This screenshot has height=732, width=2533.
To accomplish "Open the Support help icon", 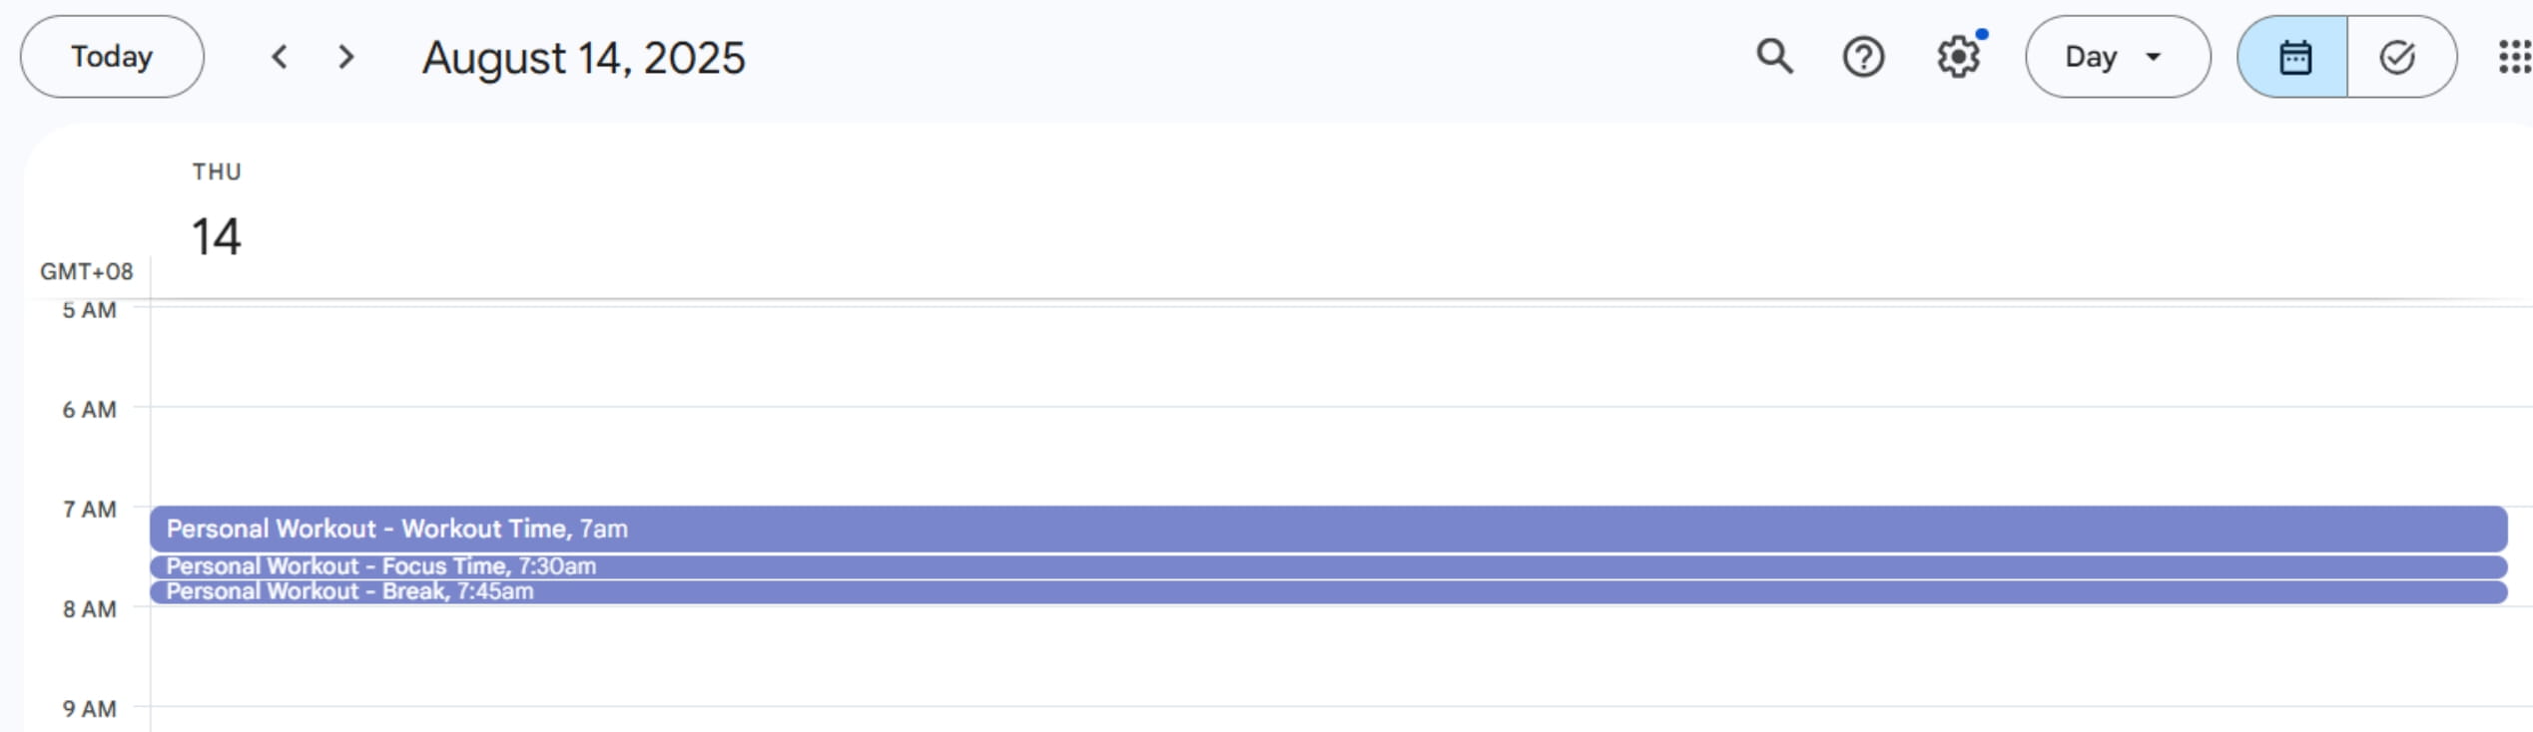I will (1863, 57).
